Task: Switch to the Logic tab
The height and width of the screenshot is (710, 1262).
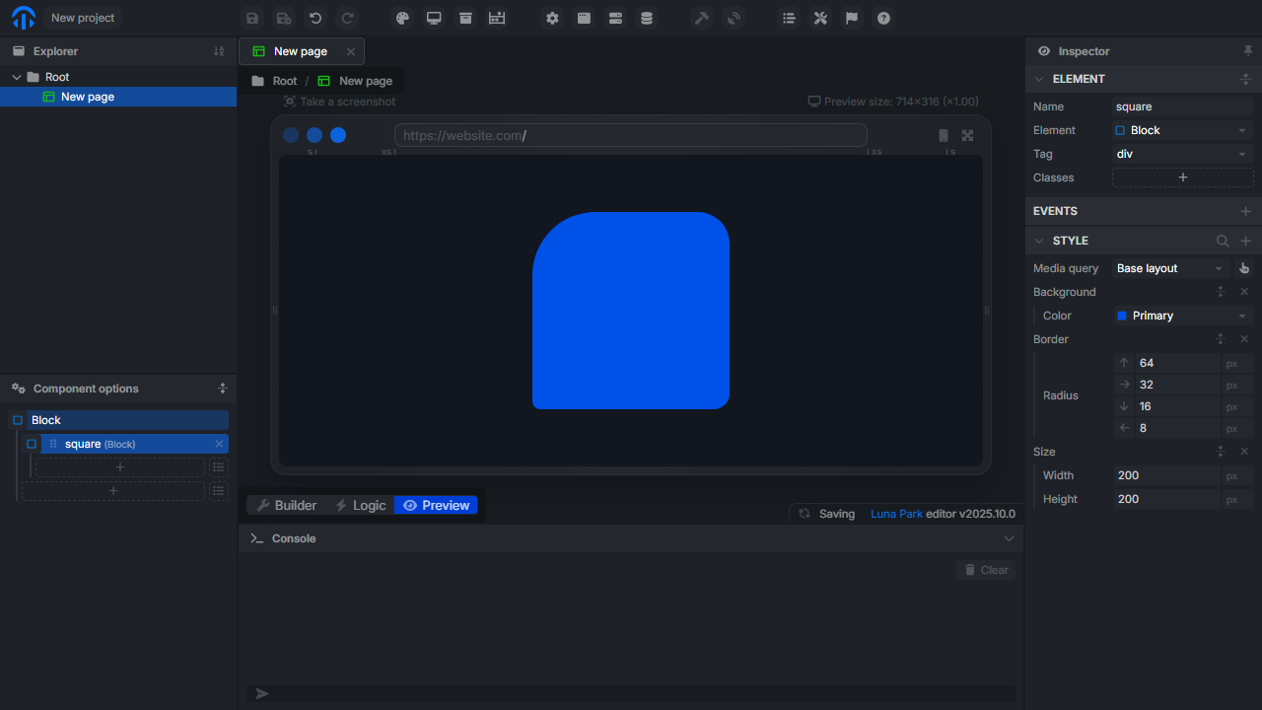Action: [x=360, y=505]
